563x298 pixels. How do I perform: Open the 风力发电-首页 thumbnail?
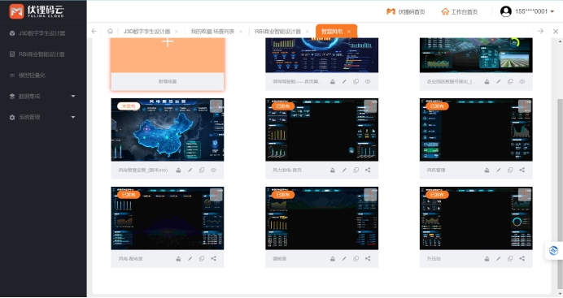(x=321, y=130)
